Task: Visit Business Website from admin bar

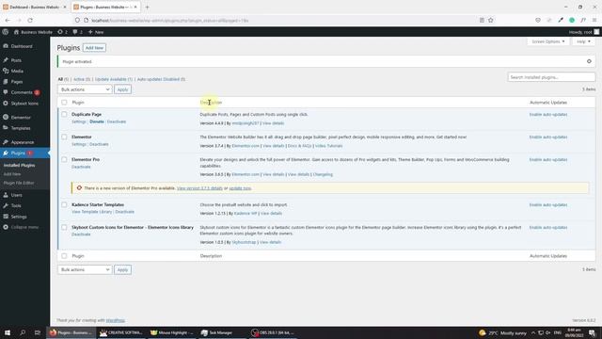Action: tap(33, 32)
